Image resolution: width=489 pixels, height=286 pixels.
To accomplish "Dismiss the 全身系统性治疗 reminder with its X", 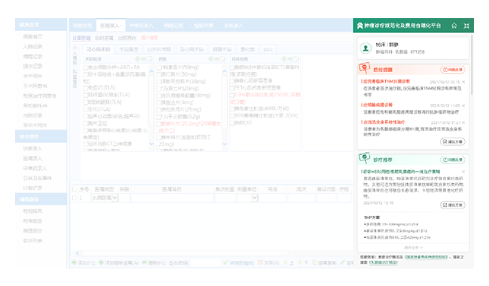I will click(463, 123).
